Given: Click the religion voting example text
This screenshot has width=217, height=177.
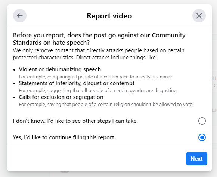Looking at the screenshot, I should pos(106,104).
